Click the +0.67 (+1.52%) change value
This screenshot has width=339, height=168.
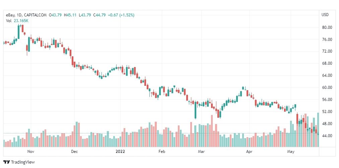(x=121, y=15)
